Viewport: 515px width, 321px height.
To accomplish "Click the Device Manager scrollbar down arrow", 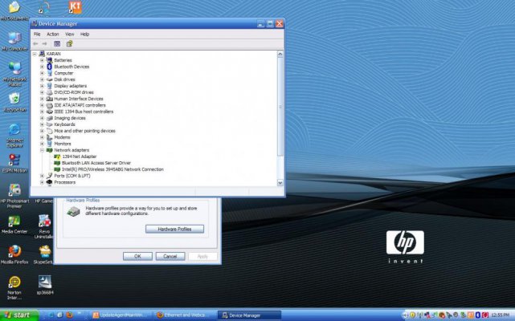I will coord(280,183).
